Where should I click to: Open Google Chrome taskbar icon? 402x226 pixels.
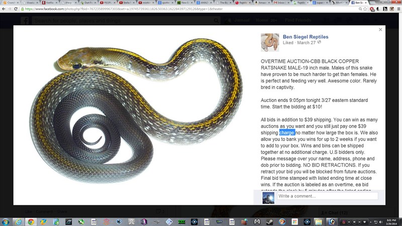31,222
